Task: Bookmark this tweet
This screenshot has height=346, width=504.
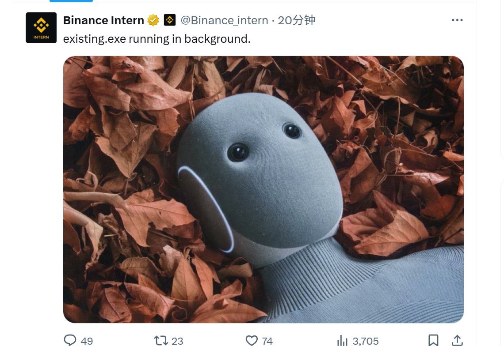Action: click(433, 340)
